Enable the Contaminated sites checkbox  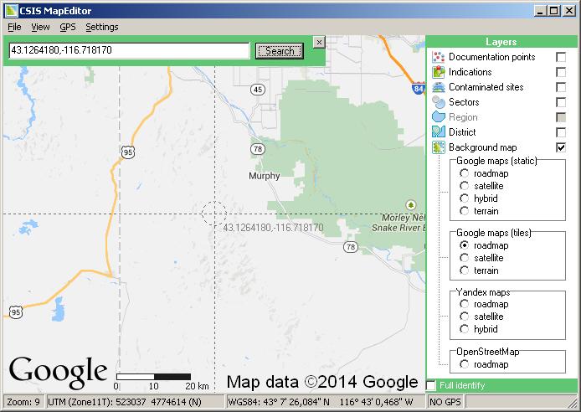point(561,87)
